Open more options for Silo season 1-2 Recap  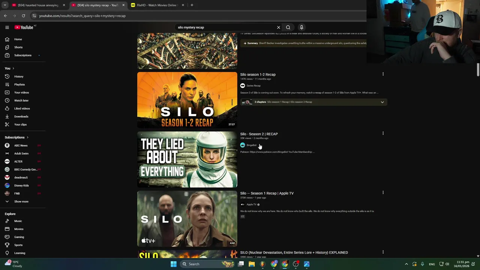tap(383, 74)
